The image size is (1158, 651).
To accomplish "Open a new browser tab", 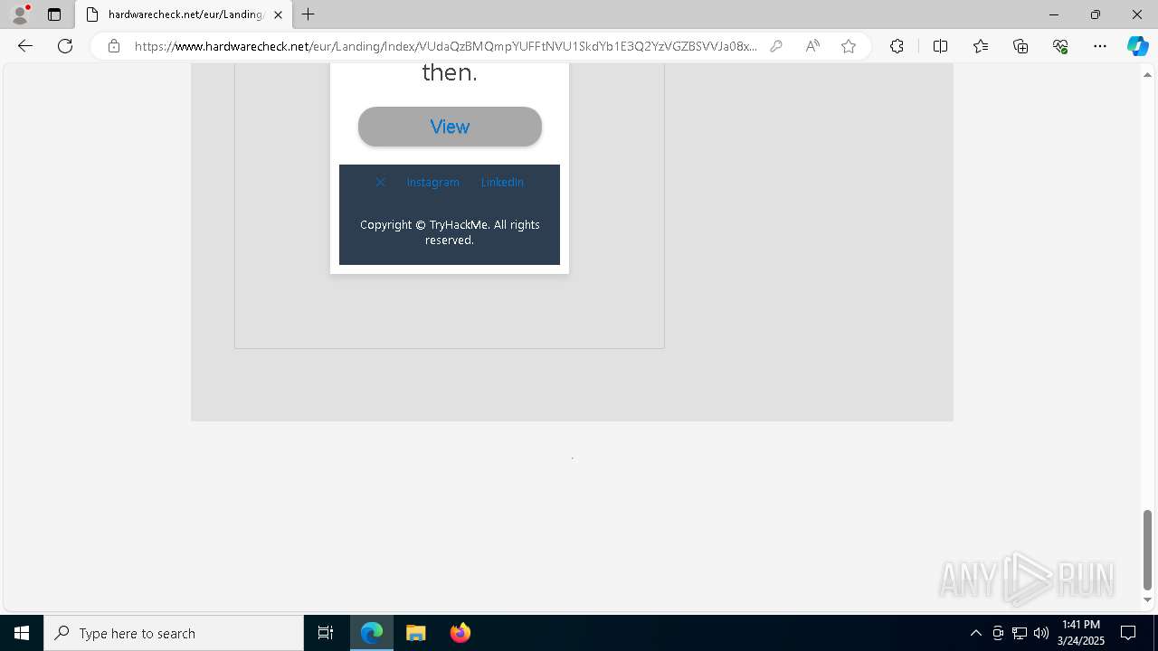I will [x=308, y=14].
